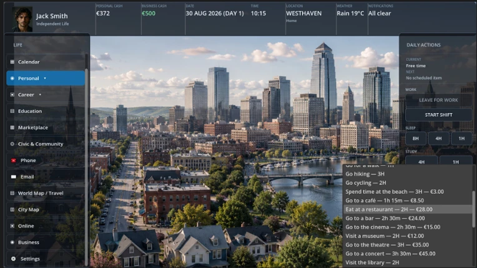The width and height of the screenshot is (477, 268).
Task: Select Go cycling — 2H option
Action: pyautogui.click(x=408, y=183)
